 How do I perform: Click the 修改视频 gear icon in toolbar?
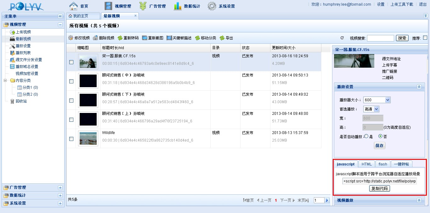[x=71, y=38]
